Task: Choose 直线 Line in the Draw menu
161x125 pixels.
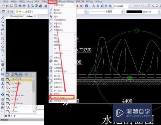Action: tap(63, 10)
